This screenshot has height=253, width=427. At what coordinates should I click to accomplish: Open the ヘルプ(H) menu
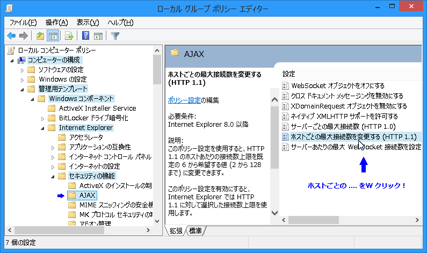120,23
